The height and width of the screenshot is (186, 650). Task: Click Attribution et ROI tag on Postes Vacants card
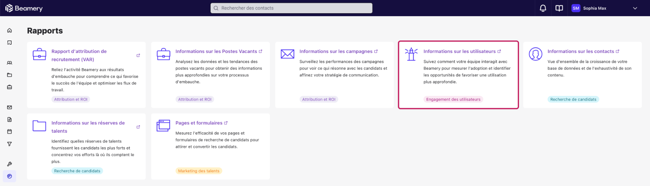click(x=195, y=99)
